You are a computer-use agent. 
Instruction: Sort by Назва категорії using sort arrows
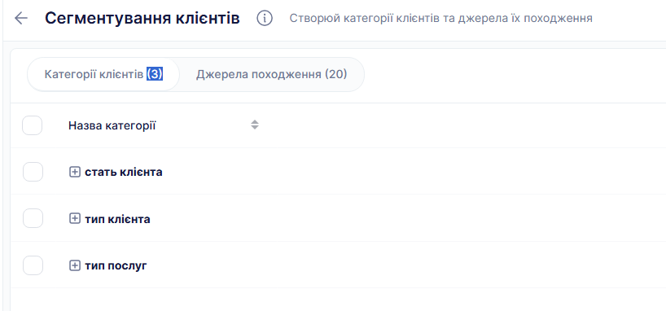pyautogui.click(x=254, y=125)
